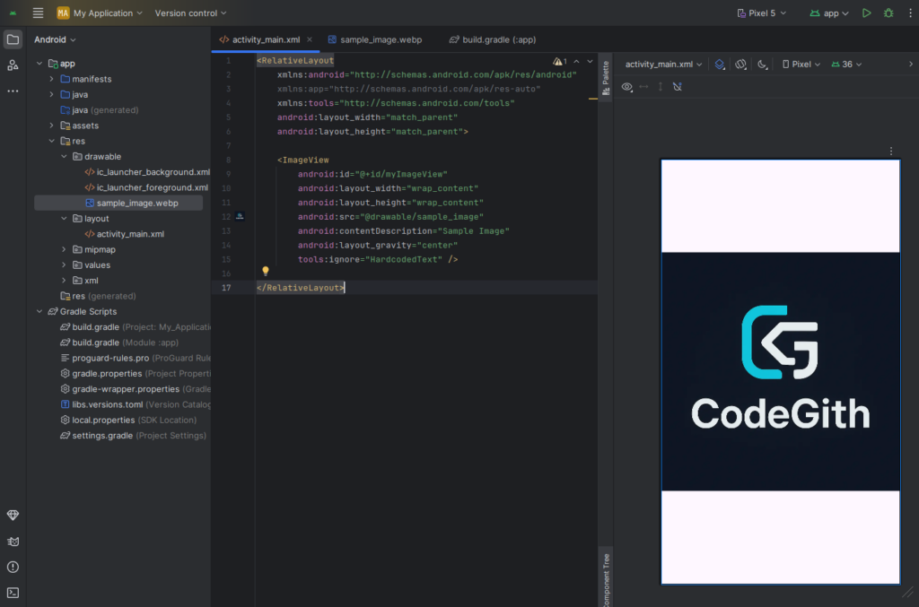Viewport: 919px width, 607px height.
Task: Collapse the app module node
Action: coord(39,64)
